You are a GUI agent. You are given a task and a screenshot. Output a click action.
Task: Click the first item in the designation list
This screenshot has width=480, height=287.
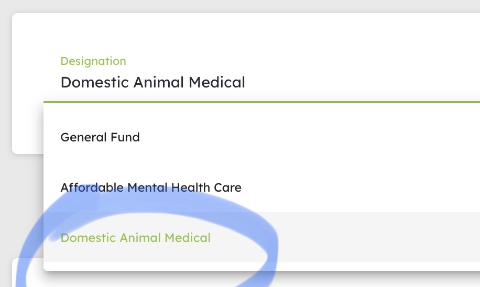[x=261, y=137]
